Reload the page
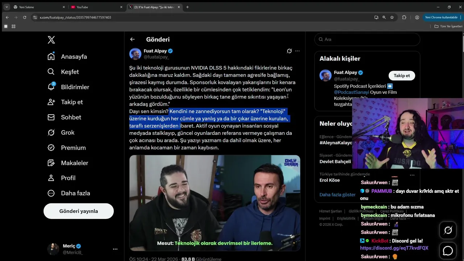 pyautogui.click(x=25, y=17)
